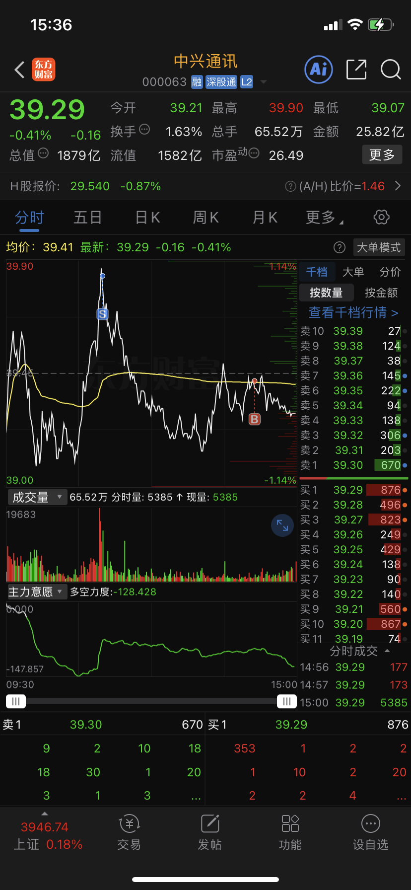Tap queue order value 353
The height and width of the screenshot is (890, 411).
tap(245, 748)
